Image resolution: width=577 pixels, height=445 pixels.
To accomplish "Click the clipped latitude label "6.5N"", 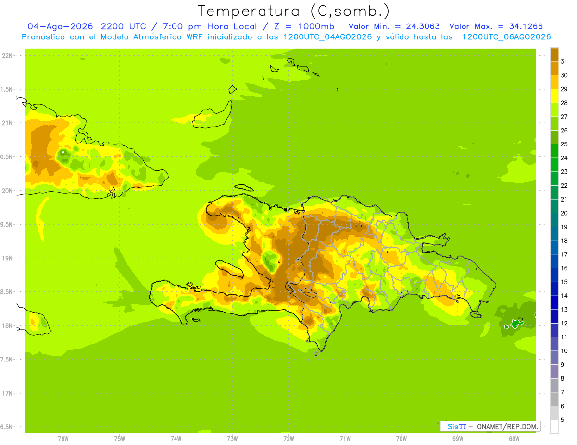I will [x=7, y=427].
